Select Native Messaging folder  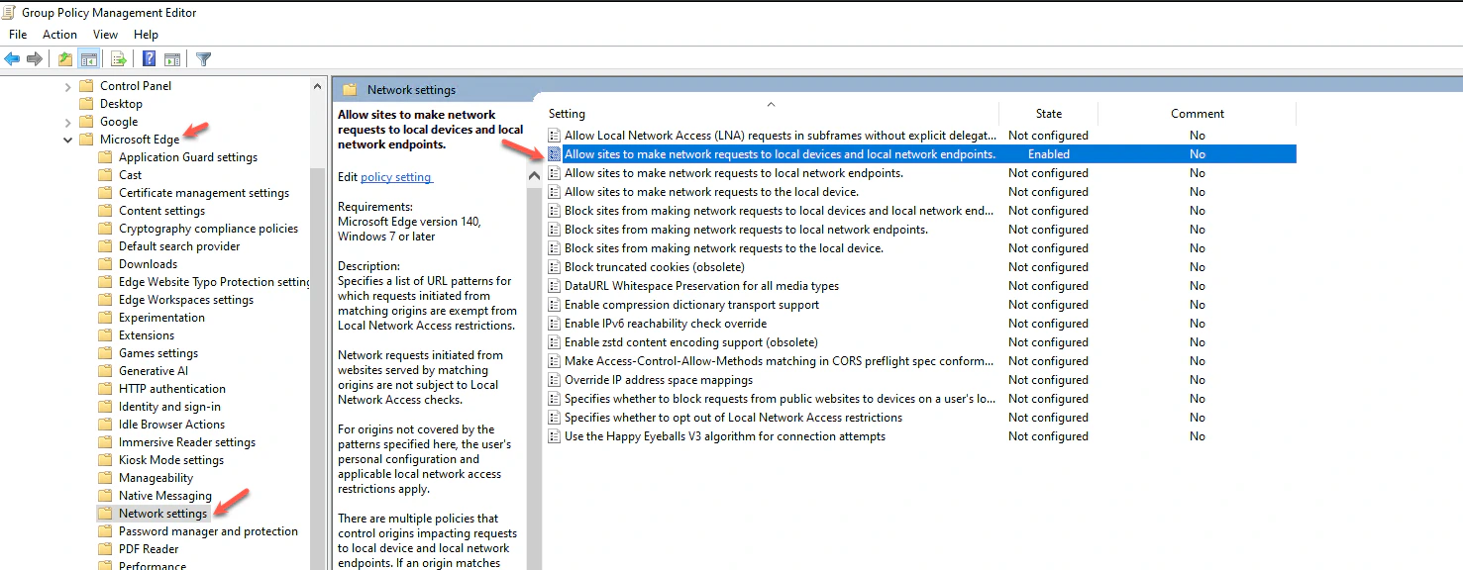click(165, 496)
